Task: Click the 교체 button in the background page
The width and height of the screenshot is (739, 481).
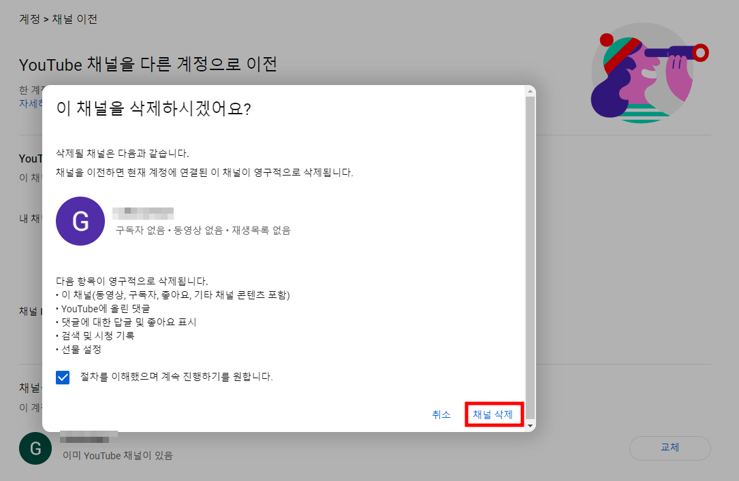Action: (x=670, y=448)
